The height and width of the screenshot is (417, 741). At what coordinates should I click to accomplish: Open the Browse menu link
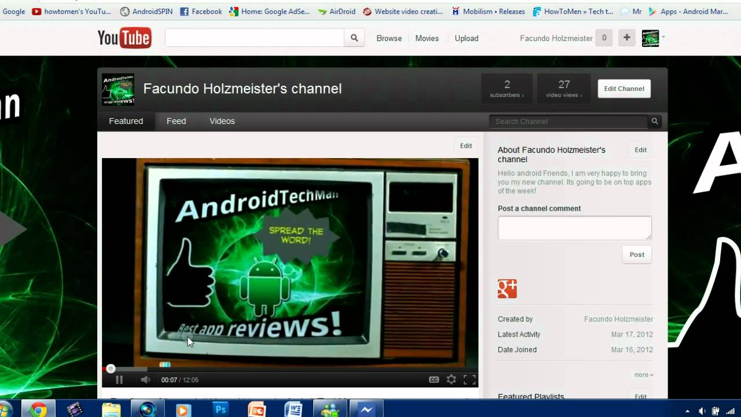(389, 38)
